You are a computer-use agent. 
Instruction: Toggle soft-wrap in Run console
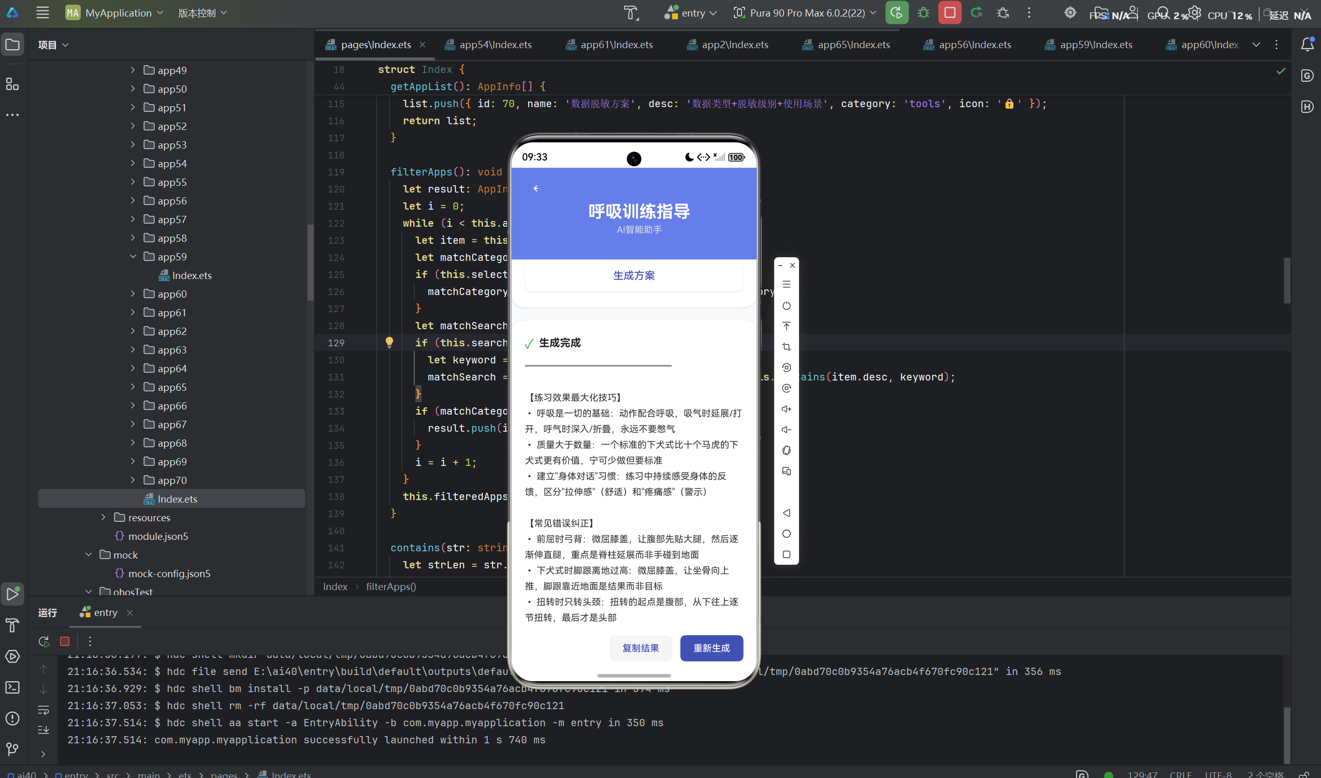(x=43, y=710)
